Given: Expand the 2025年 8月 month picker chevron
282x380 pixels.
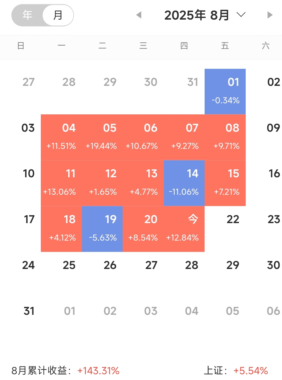Looking at the screenshot, I should [241, 15].
